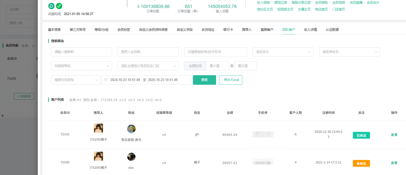Click the 售后客服-高光 fan avatar
The width and height of the screenshot is (406, 175).
click(x=131, y=129)
